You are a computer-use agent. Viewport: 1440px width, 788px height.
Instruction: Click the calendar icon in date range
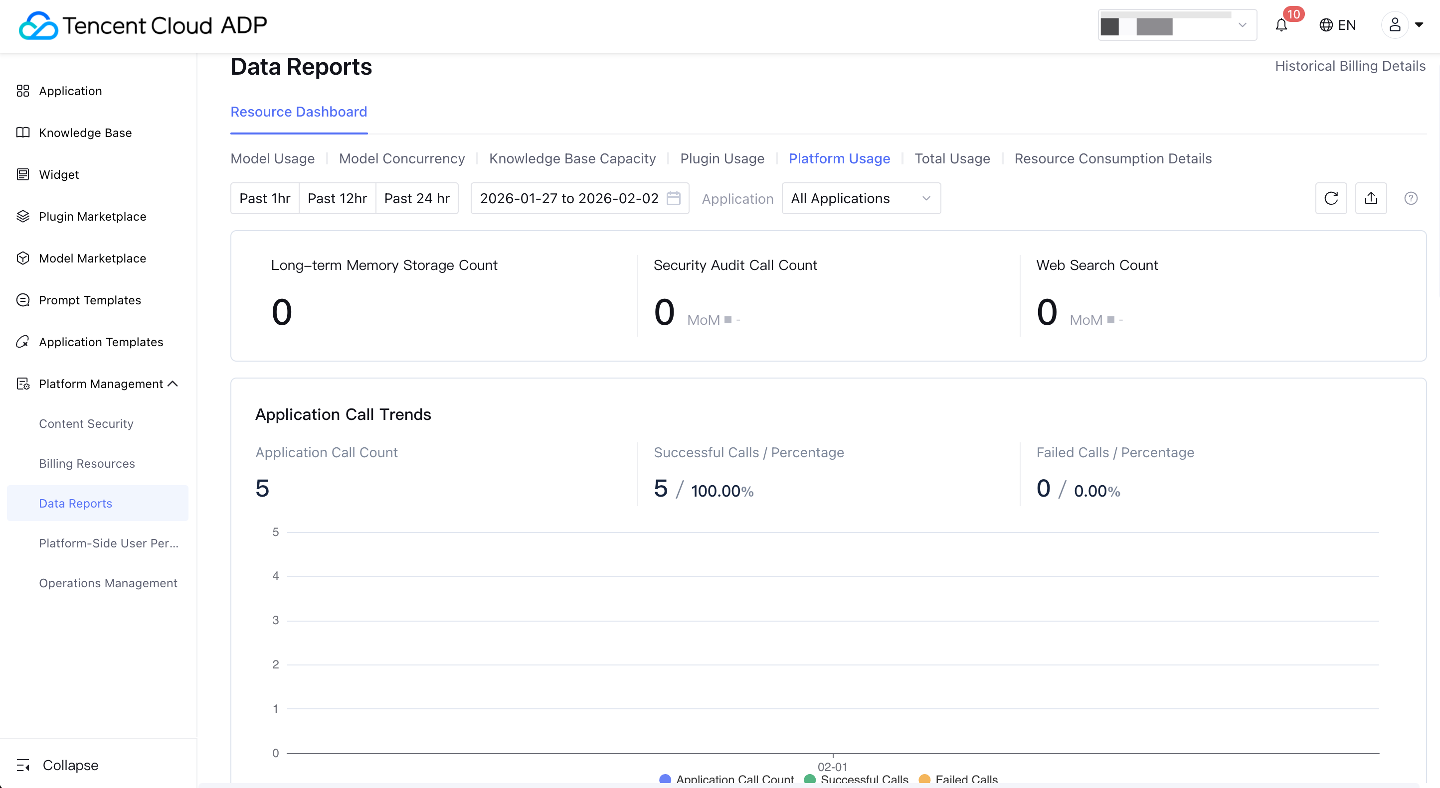674,198
